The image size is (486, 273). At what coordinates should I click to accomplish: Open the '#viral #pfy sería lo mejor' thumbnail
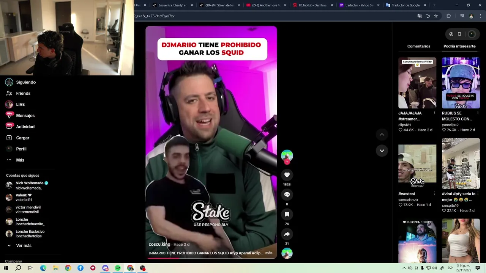(x=461, y=163)
